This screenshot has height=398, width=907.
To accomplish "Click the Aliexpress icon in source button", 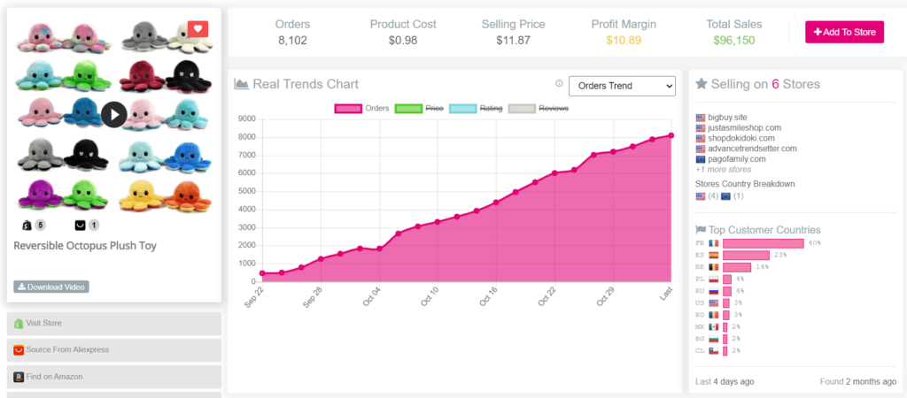I will [x=19, y=350].
